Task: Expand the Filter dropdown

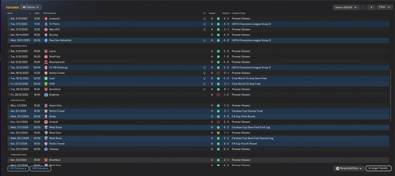Action: (384, 7)
